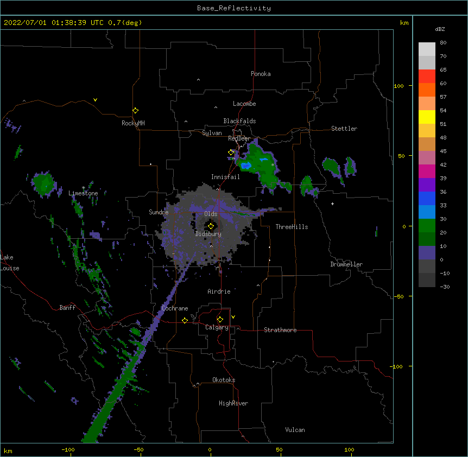Select the red 60 dBZ legend color
468x457 pixels.
[x=427, y=77]
